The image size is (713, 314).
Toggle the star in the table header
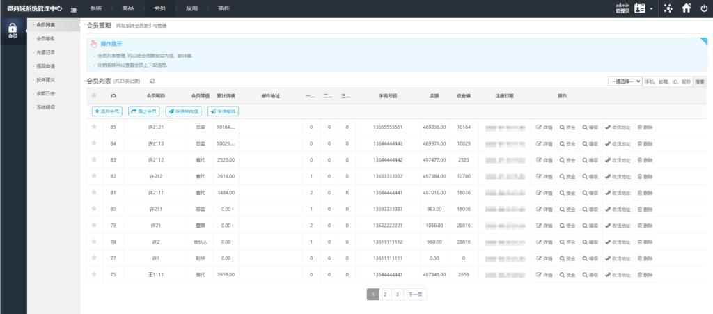pos(93,95)
